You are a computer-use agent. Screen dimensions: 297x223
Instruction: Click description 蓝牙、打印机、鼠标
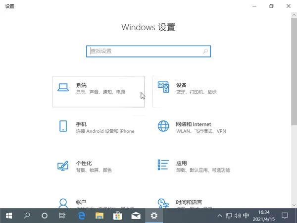pyautogui.click(x=197, y=92)
